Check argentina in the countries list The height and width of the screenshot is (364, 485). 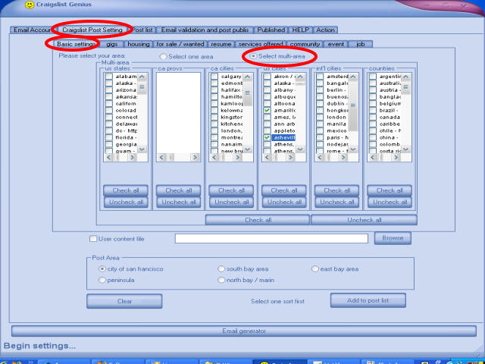click(373, 77)
